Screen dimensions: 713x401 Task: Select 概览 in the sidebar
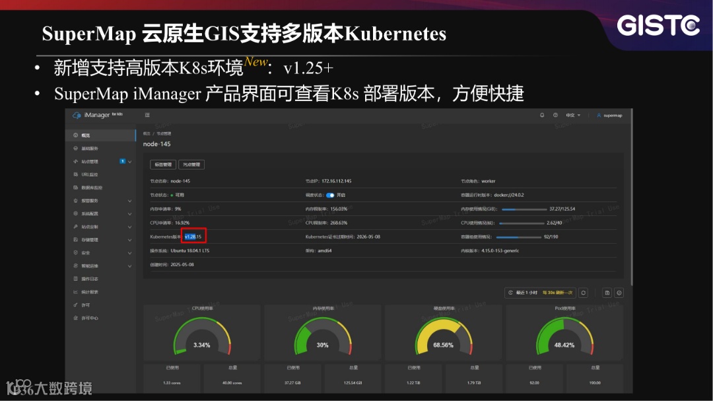point(100,135)
